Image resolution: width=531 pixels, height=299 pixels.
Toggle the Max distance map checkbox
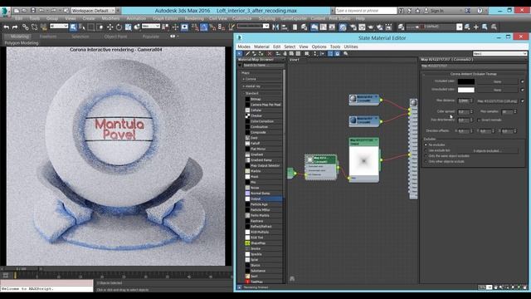[522, 101]
